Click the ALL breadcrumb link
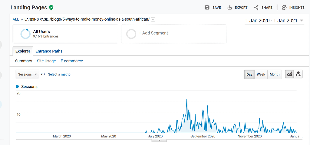The width and height of the screenshot is (310, 145). tap(16, 19)
